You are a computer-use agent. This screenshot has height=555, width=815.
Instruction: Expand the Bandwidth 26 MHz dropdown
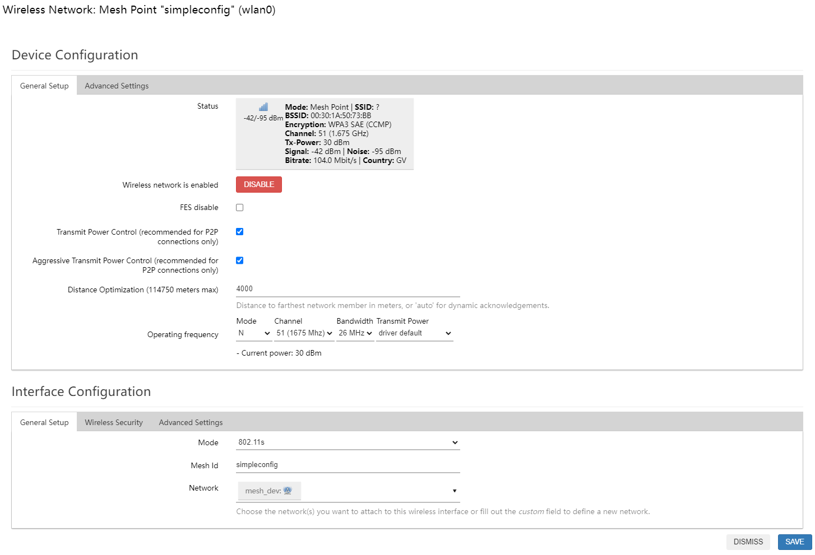(x=355, y=333)
